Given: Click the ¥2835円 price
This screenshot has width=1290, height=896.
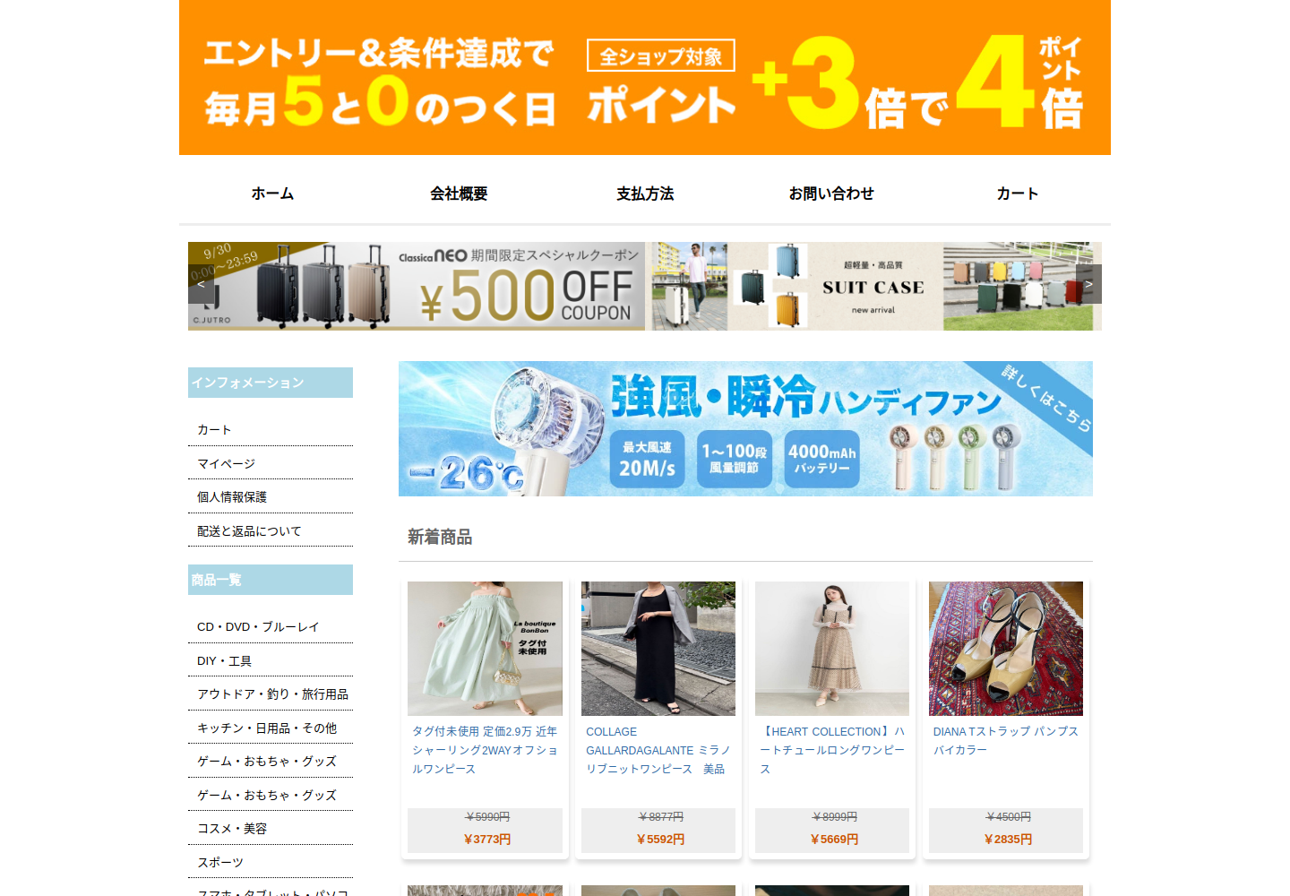Looking at the screenshot, I should click(1008, 840).
